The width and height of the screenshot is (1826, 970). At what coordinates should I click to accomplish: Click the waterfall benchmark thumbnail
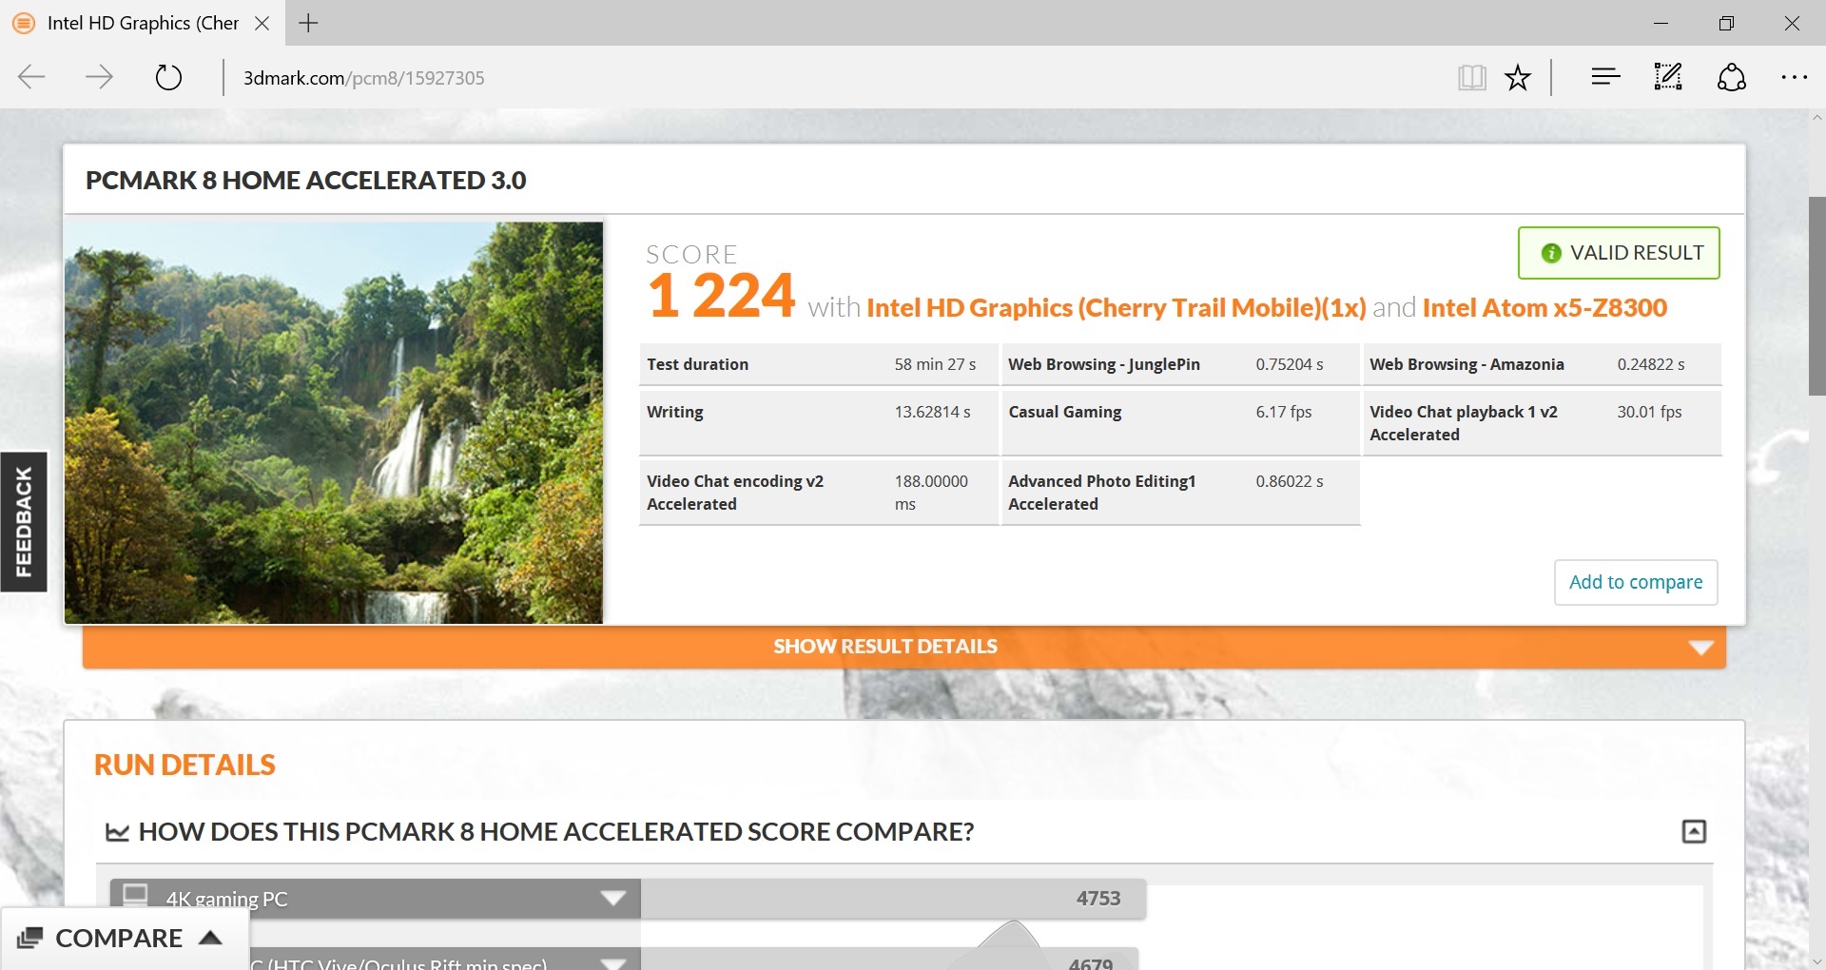tap(334, 423)
